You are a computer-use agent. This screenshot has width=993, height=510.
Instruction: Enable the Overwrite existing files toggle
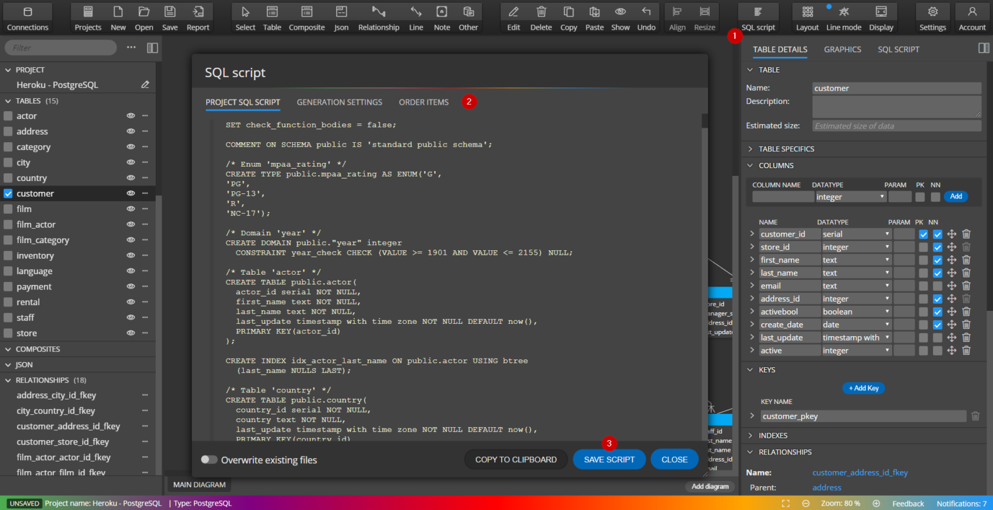(209, 460)
